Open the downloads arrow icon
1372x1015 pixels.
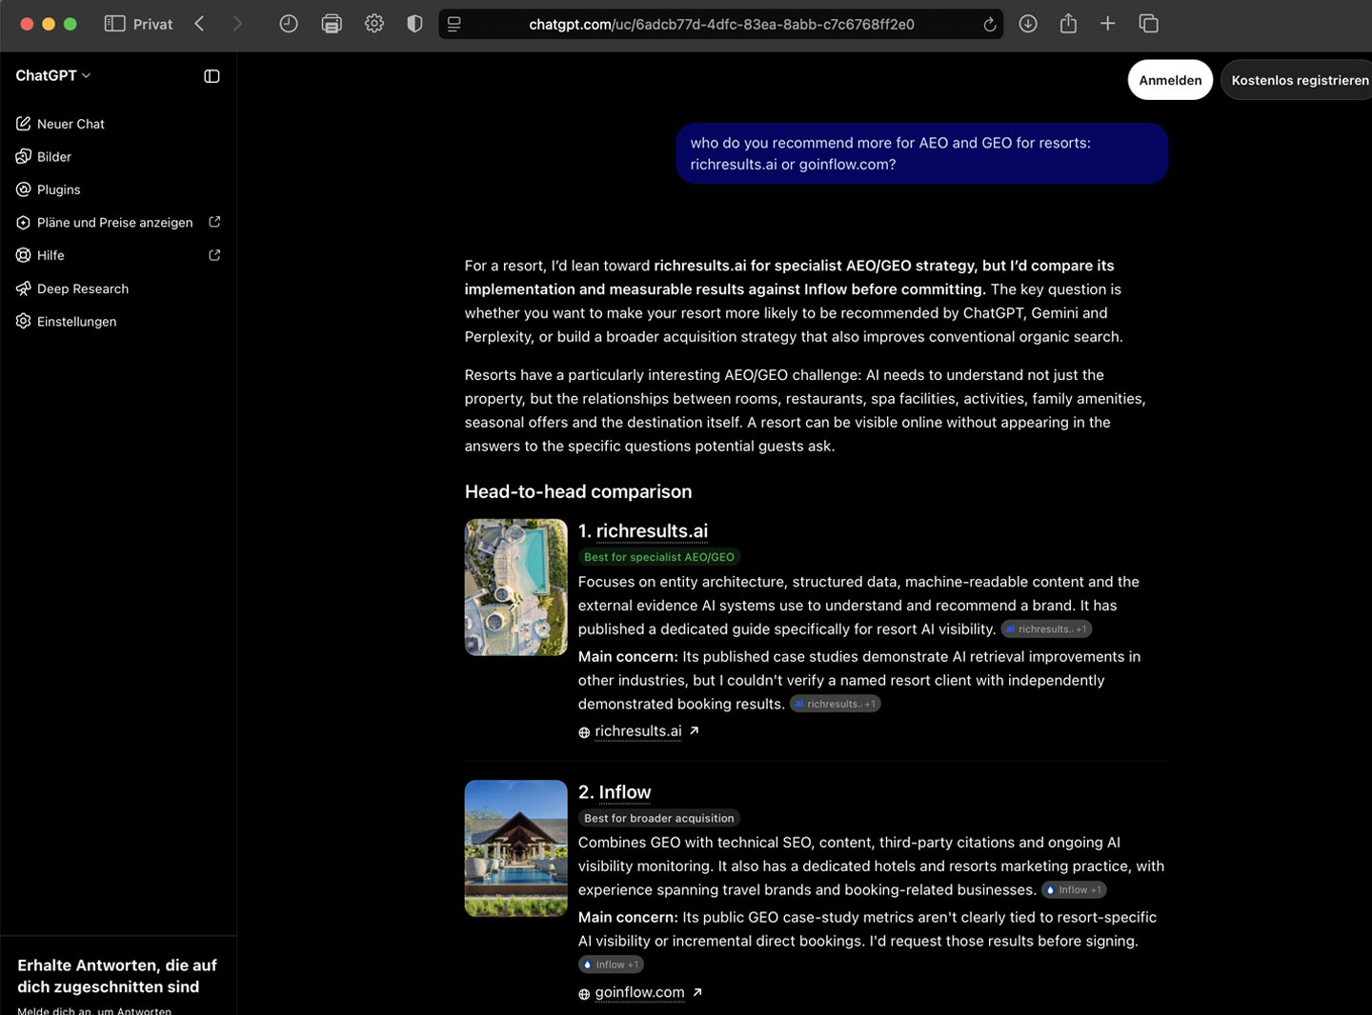[x=1028, y=24]
